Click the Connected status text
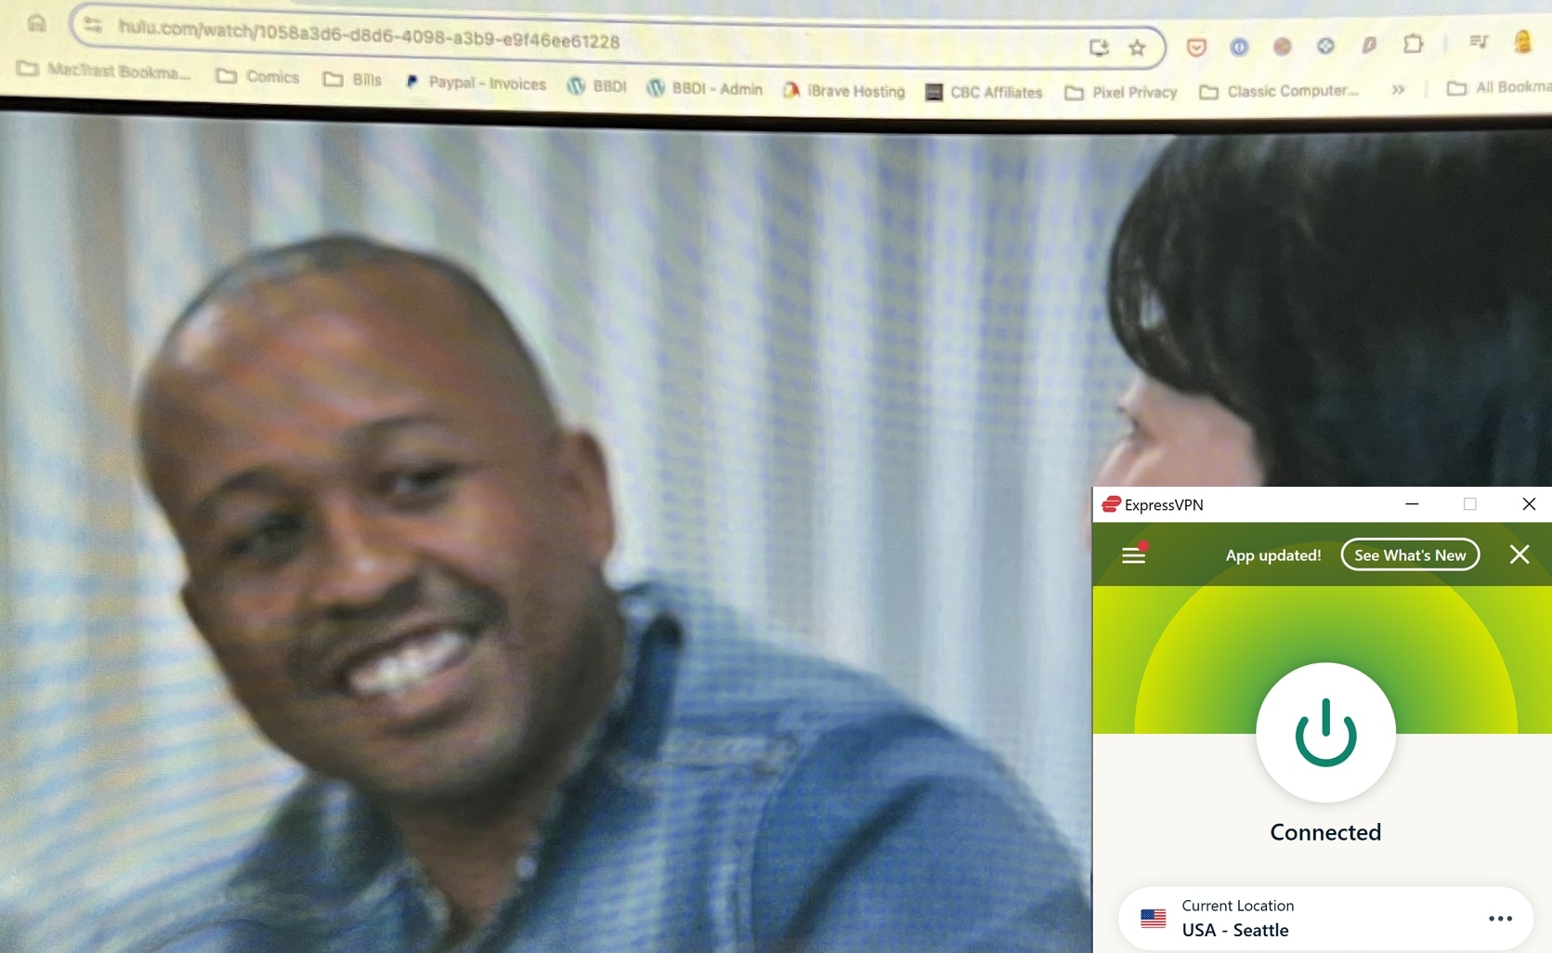 (1325, 832)
